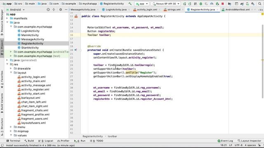Expand the manifests folder
Screen dimensions: 264x148
7,18
